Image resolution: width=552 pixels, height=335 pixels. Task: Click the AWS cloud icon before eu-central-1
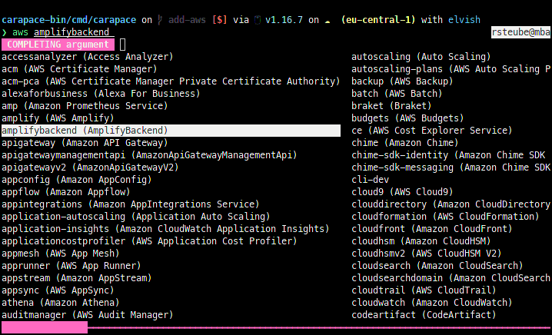click(328, 22)
